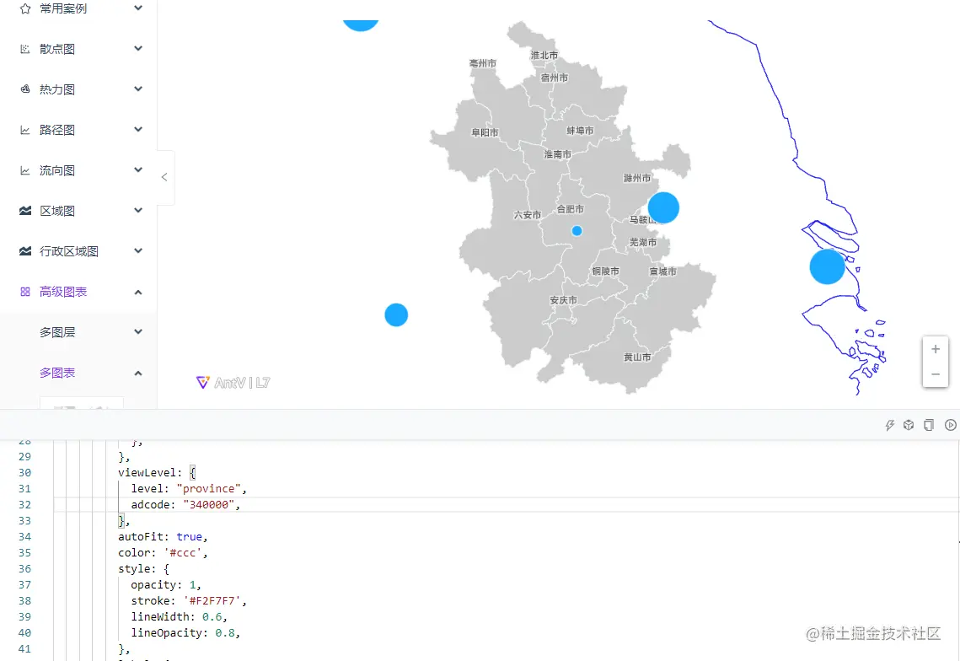Click the 安庆市 map label

click(x=563, y=300)
